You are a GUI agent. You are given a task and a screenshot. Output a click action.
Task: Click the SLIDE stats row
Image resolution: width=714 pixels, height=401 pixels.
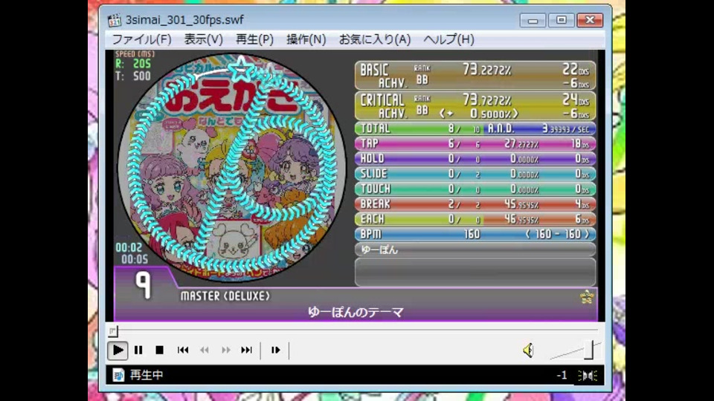pyautogui.click(x=475, y=174)
